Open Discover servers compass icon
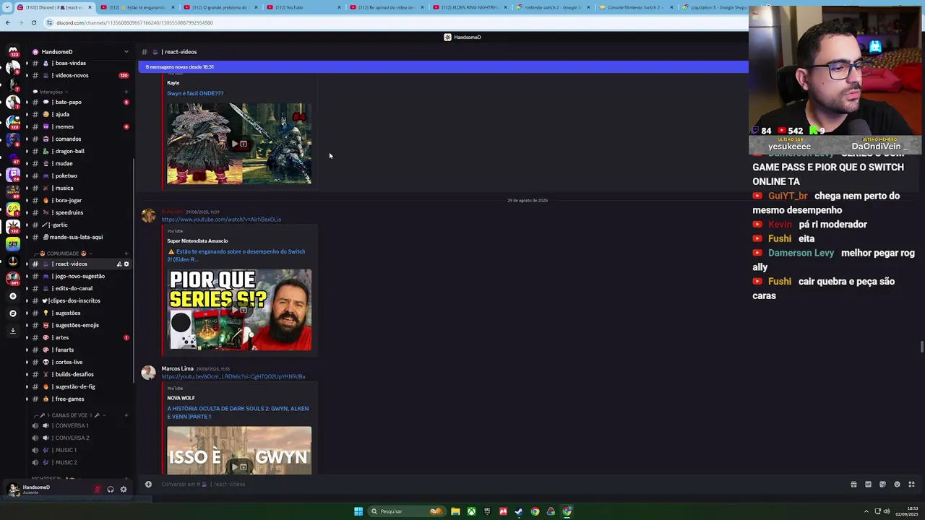This screenshot has height=520, width=925. [x=13, y=313]
